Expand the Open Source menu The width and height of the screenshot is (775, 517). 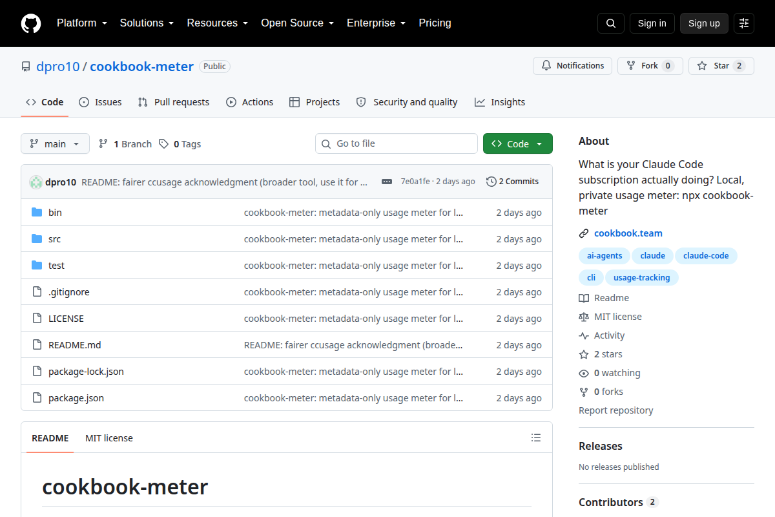point(297,23)
